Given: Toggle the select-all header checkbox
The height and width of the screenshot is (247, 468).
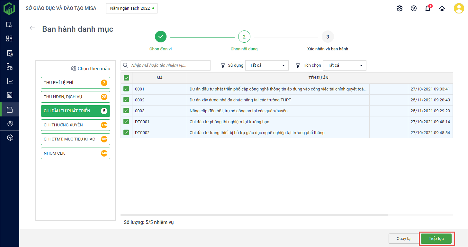Looking at the screenshot, I should [x=126, y=78].
